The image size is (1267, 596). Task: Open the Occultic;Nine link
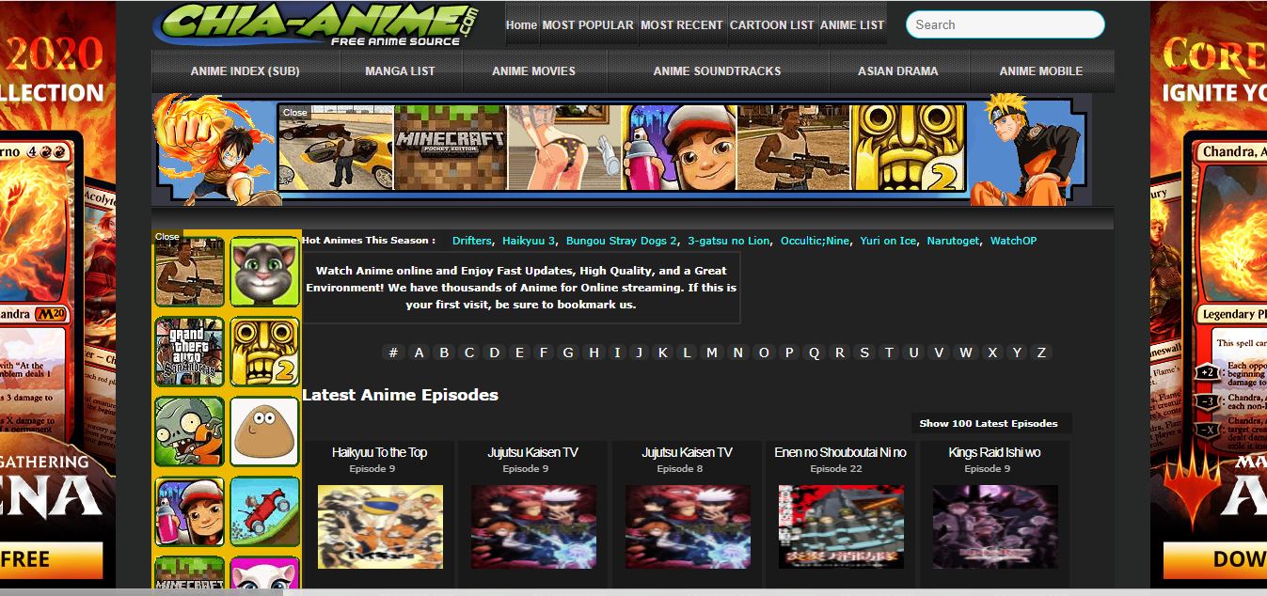pyautogui.click(x=815, y=241)
